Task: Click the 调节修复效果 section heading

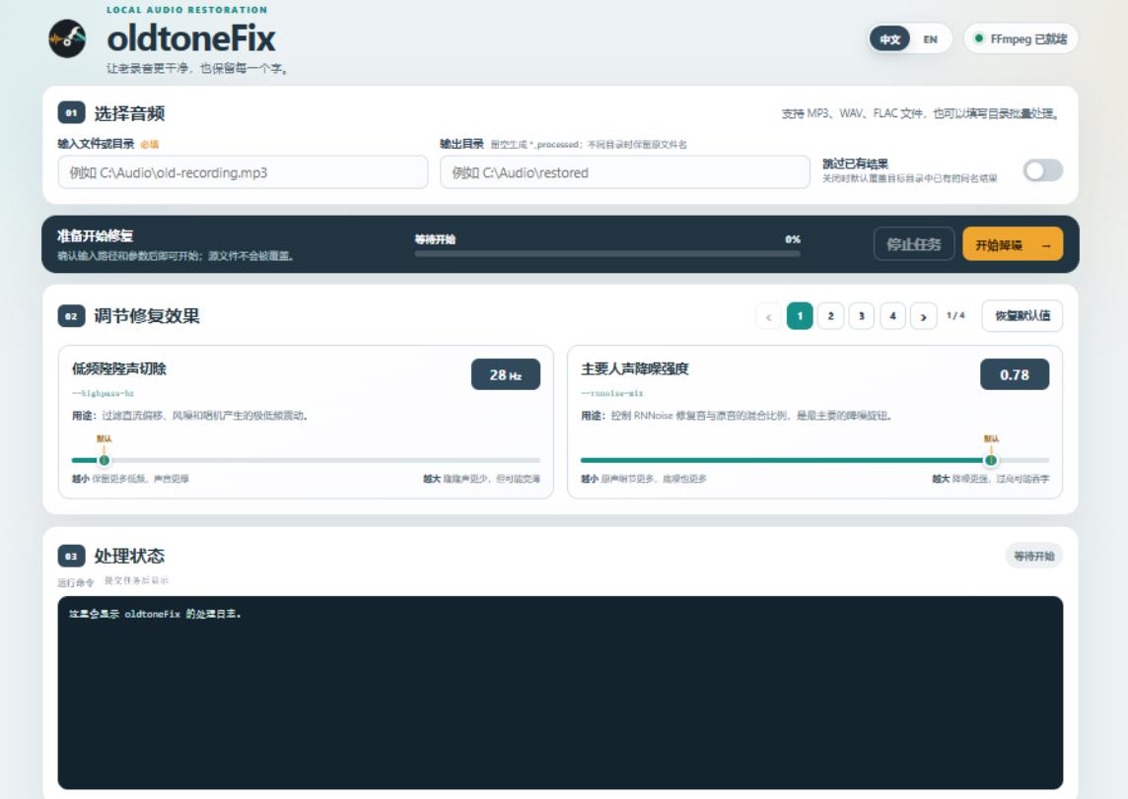Action: tap(147, 316)
